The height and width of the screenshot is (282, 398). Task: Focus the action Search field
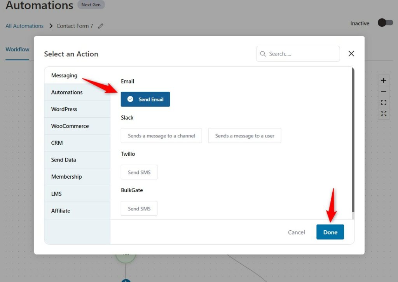(298, 54)
